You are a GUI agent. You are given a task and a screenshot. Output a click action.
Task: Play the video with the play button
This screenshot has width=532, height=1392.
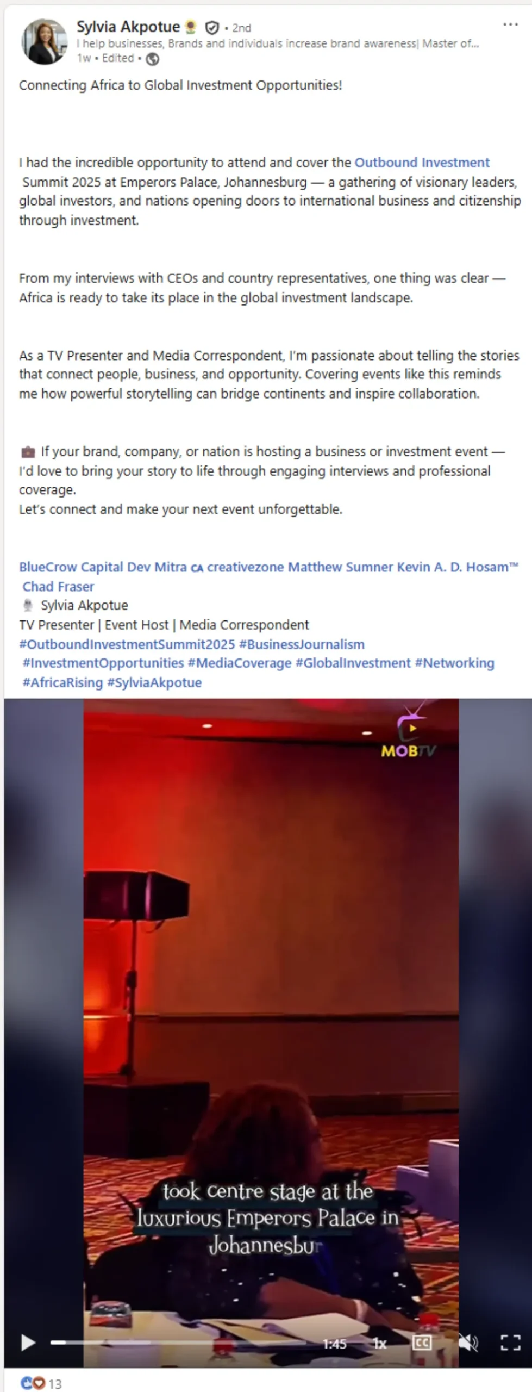coord(28,1343)
